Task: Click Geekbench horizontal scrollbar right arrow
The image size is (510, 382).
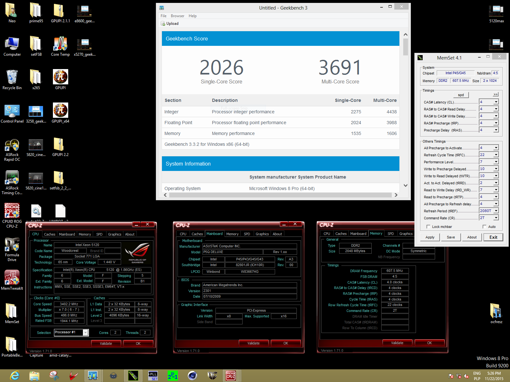Action: (x=396, y=195)
